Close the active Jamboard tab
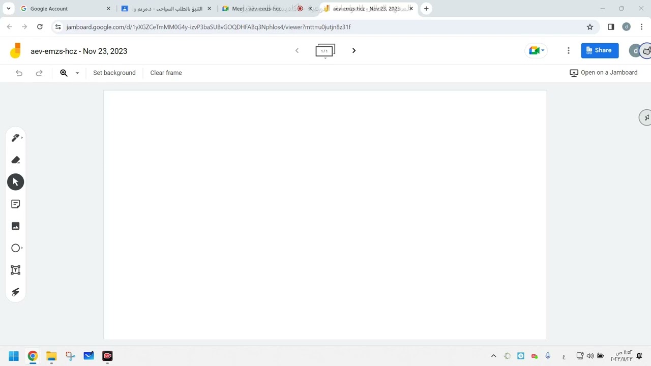Screen dimensions: 651x366 pos(411,9)
